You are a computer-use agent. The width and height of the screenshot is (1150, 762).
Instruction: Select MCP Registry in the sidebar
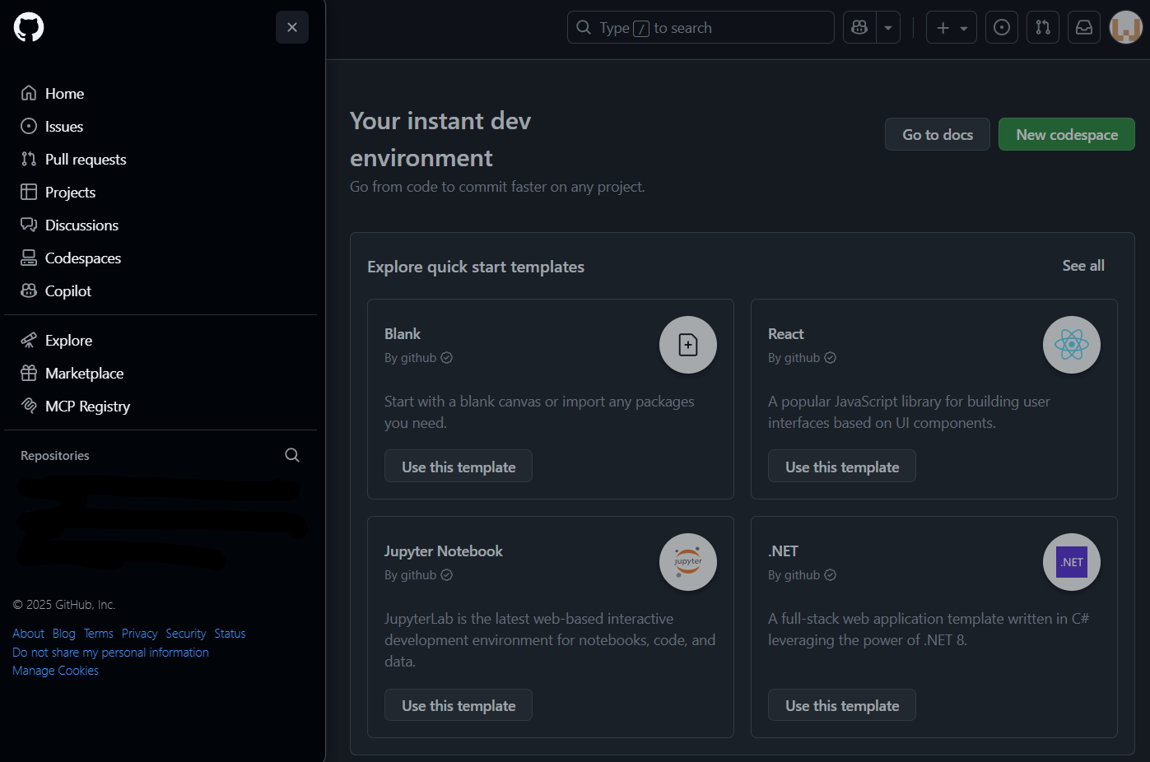point(87,406)
